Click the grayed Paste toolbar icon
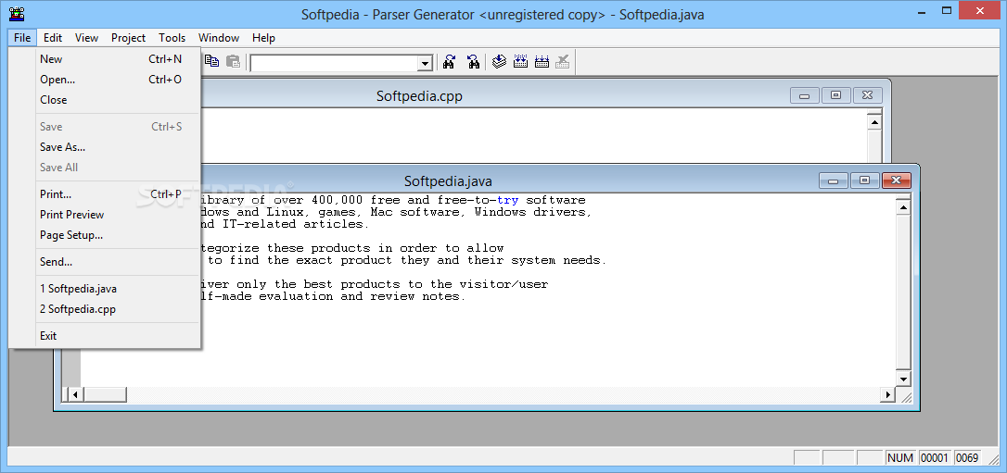Screen dimensions: 1007x473 pyautogui.click(x=234, y=61)
